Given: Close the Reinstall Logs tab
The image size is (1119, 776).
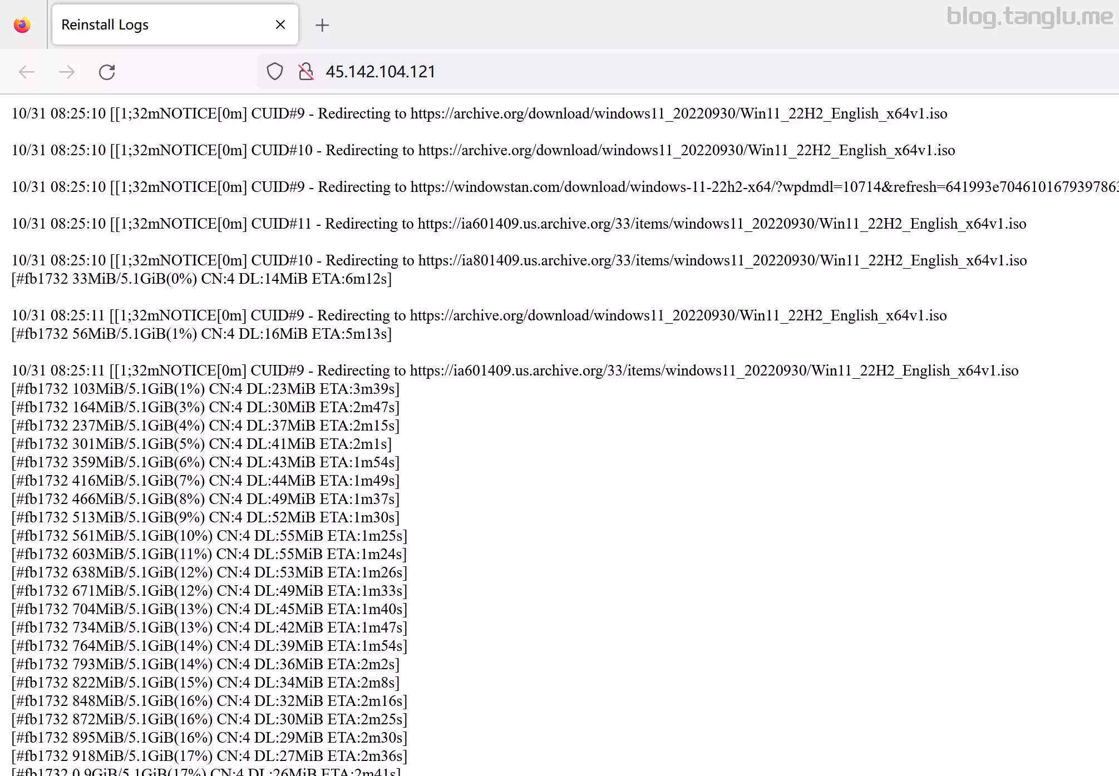Looking at the screenshot, I should point(280,24).
